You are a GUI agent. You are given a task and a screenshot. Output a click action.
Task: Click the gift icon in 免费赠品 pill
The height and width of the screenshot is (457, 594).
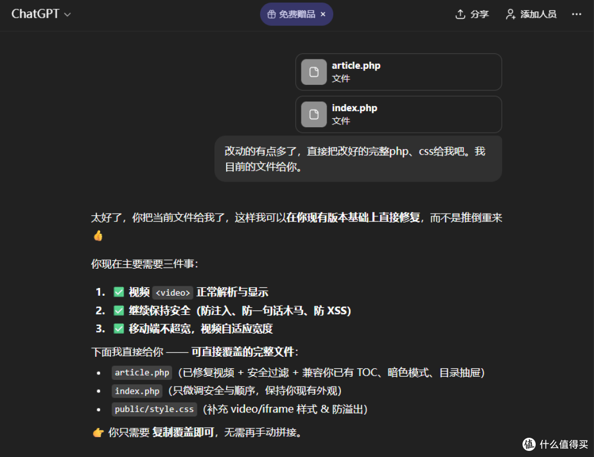[x=271, y=14]
